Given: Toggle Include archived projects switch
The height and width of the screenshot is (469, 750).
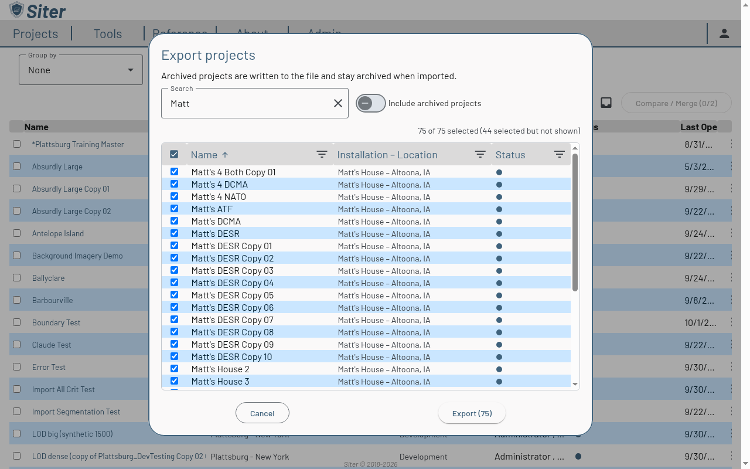Looking at the screenshot, I should 371,103.
